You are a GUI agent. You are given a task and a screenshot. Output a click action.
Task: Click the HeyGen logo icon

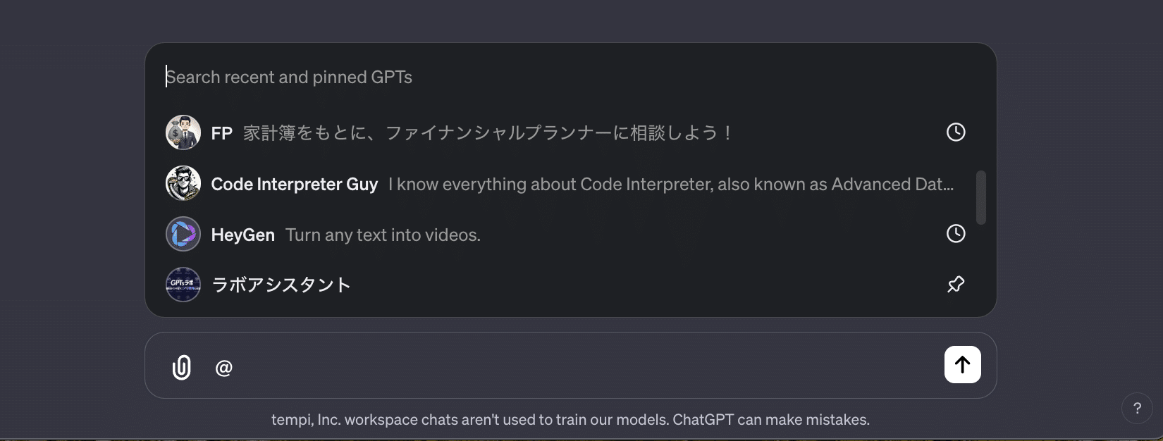click(183, 235)
